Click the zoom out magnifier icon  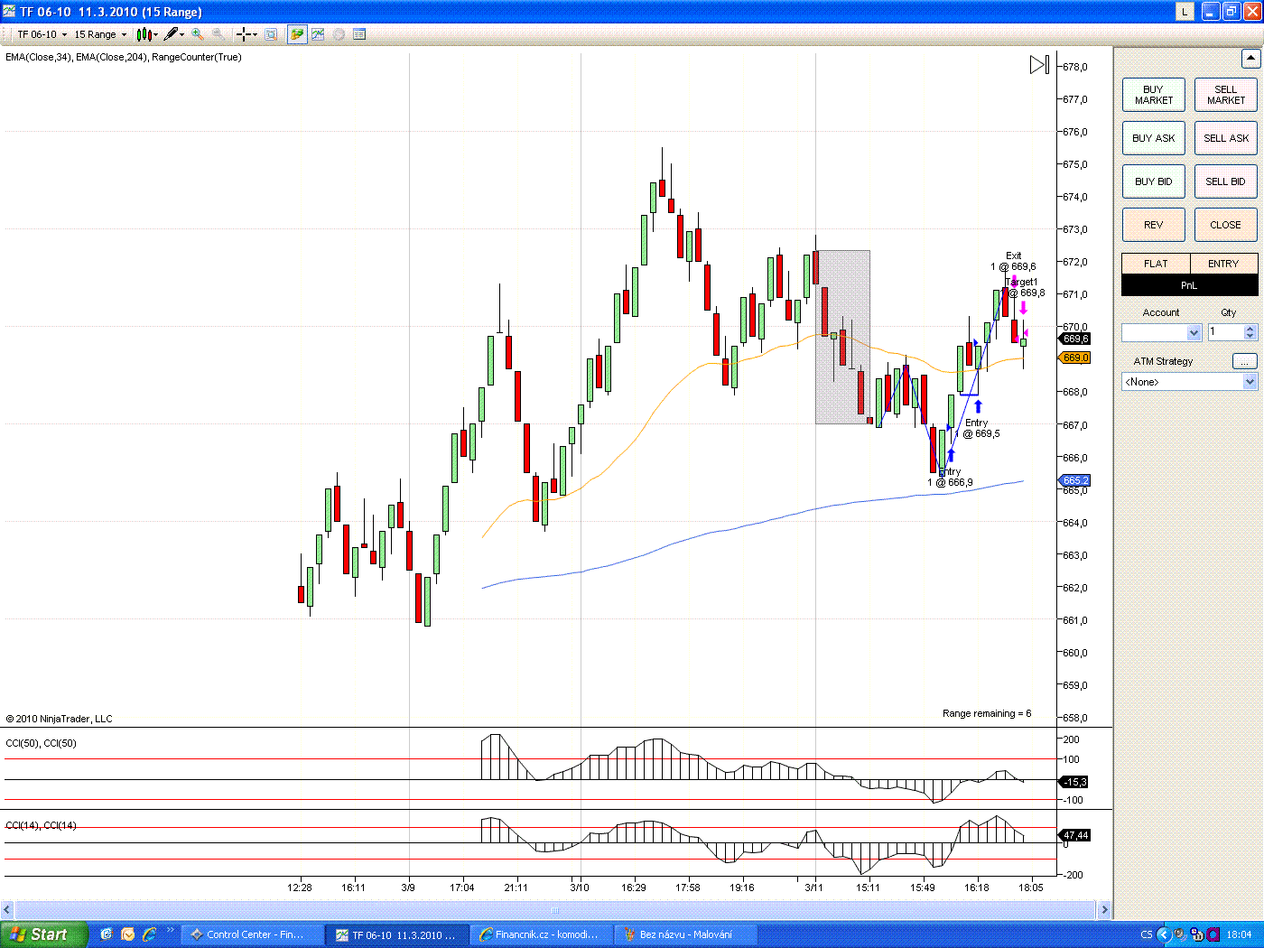[x=219, y=34]
